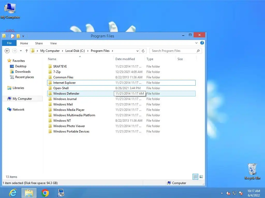This screenshot has width=265, height=198.
Task: Switch to the Share ribbon tab
Action: point(39,43)
